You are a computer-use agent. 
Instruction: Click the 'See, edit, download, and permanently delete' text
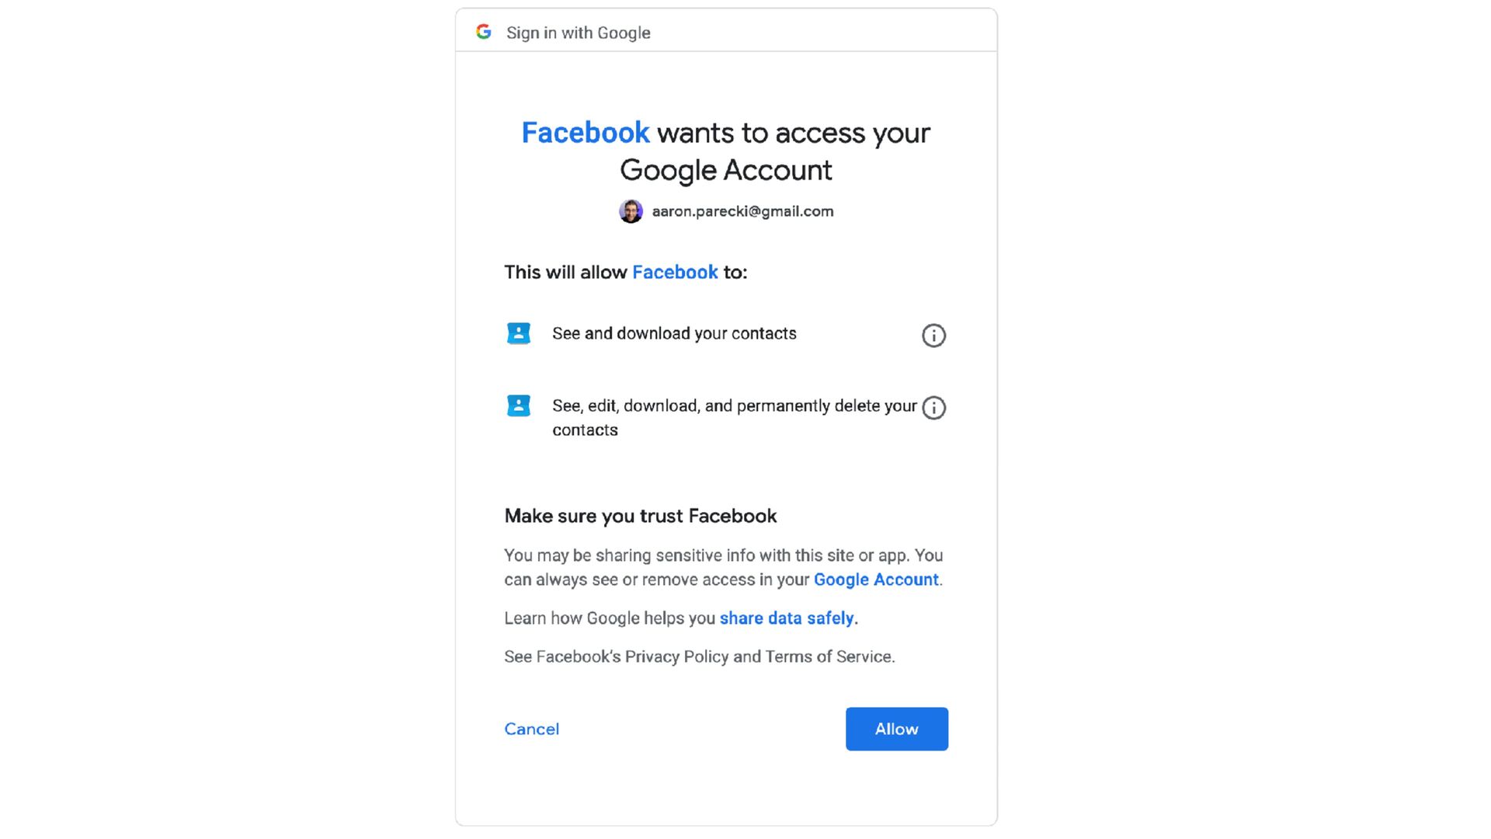[x=734, y=406]
